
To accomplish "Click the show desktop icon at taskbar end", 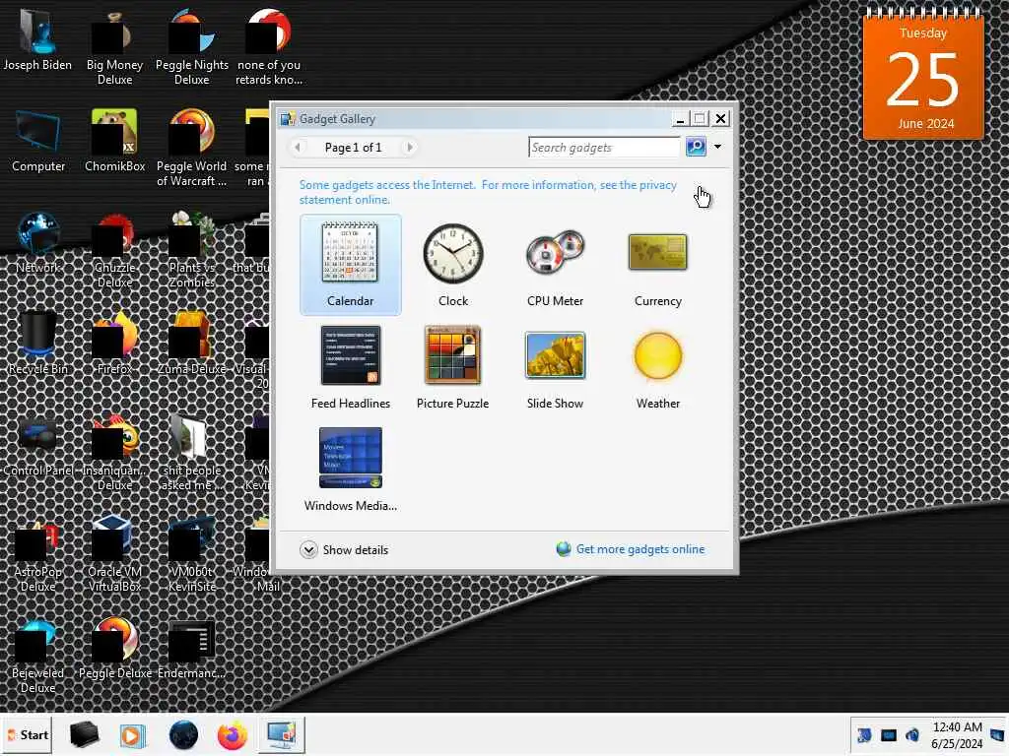I will [x=998, y=734].
